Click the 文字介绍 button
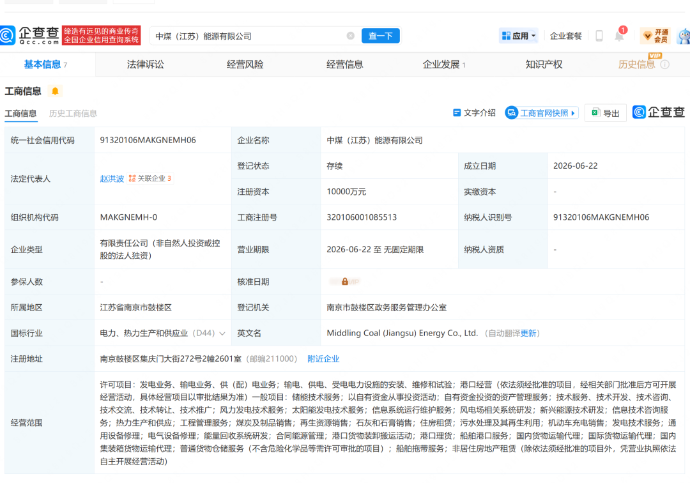Image resolution: width=690 pixels, height=483 pixels. tap(474, 113)
